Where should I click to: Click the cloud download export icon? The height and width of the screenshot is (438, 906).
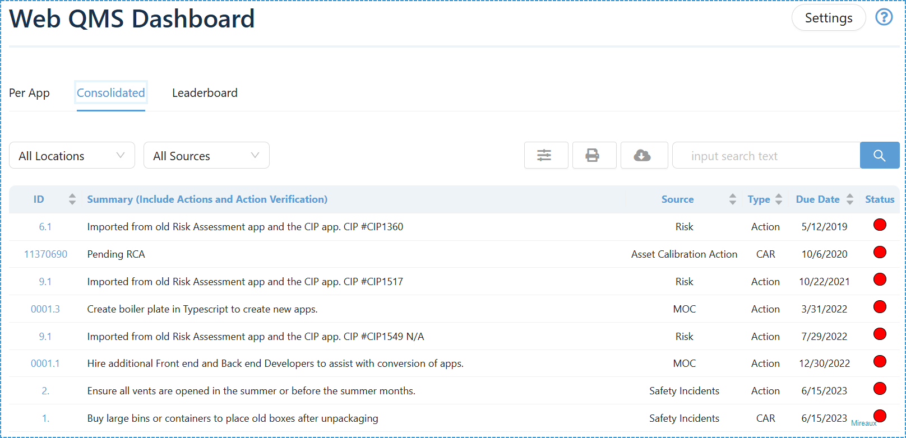pyautogui.click(x=644, y=155)
